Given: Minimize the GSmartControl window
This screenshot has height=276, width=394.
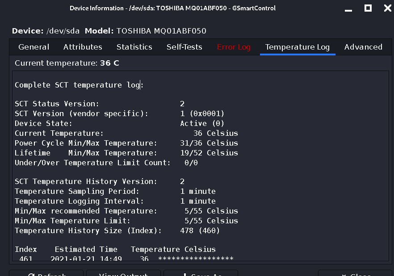Looking at the screenshot, I should [348, 8].
